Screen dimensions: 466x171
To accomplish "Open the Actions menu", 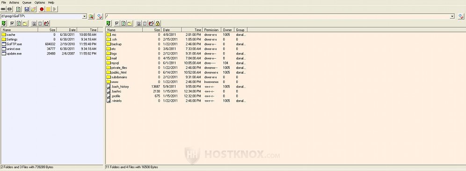I will coord(14,2).
